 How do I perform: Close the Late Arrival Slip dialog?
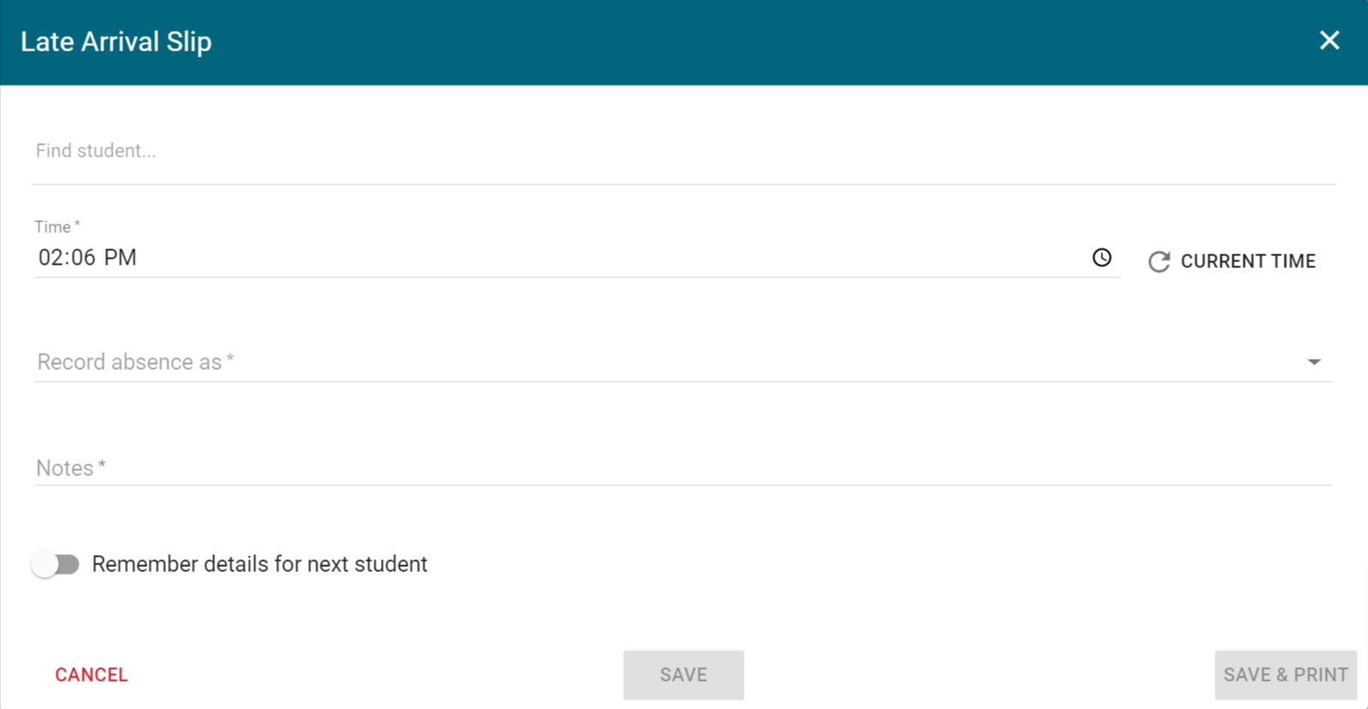point(1329,40)
